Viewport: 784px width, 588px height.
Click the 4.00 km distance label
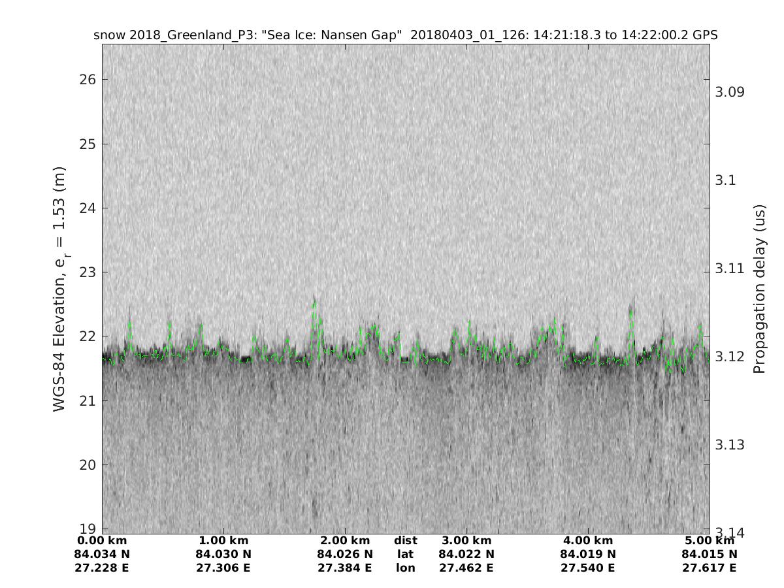click(588, 541)
